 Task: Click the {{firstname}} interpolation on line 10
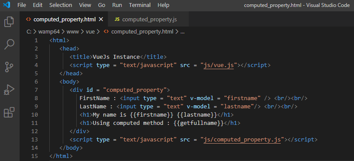pos(151,115)
